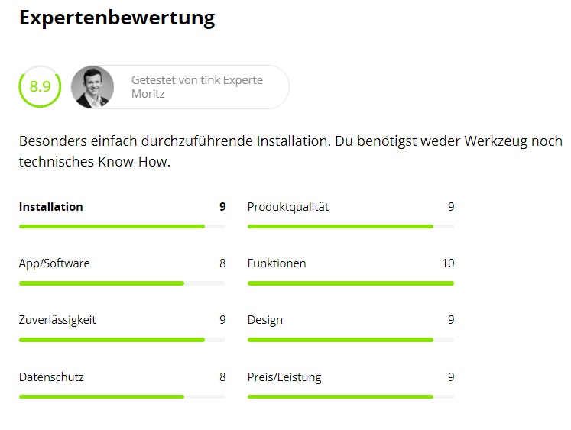Select the Expertenbewertung heading

point(117,18)
